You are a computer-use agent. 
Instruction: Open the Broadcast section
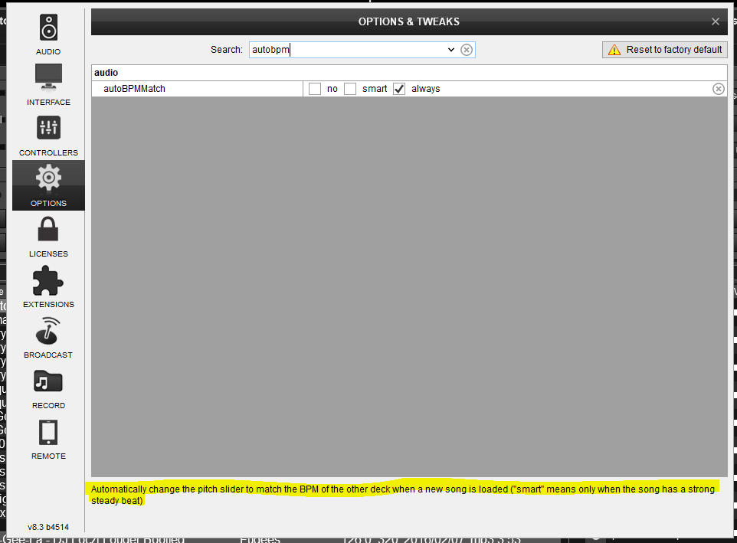coord(48,337)
